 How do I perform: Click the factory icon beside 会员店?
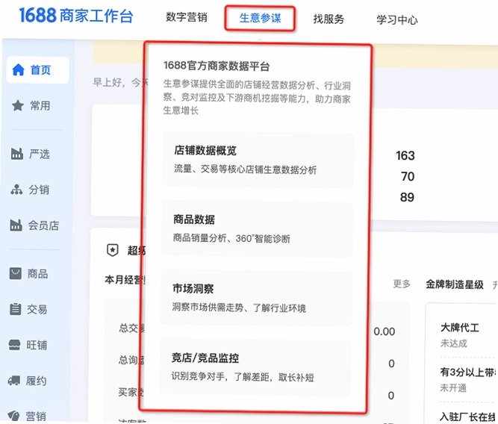16,225
